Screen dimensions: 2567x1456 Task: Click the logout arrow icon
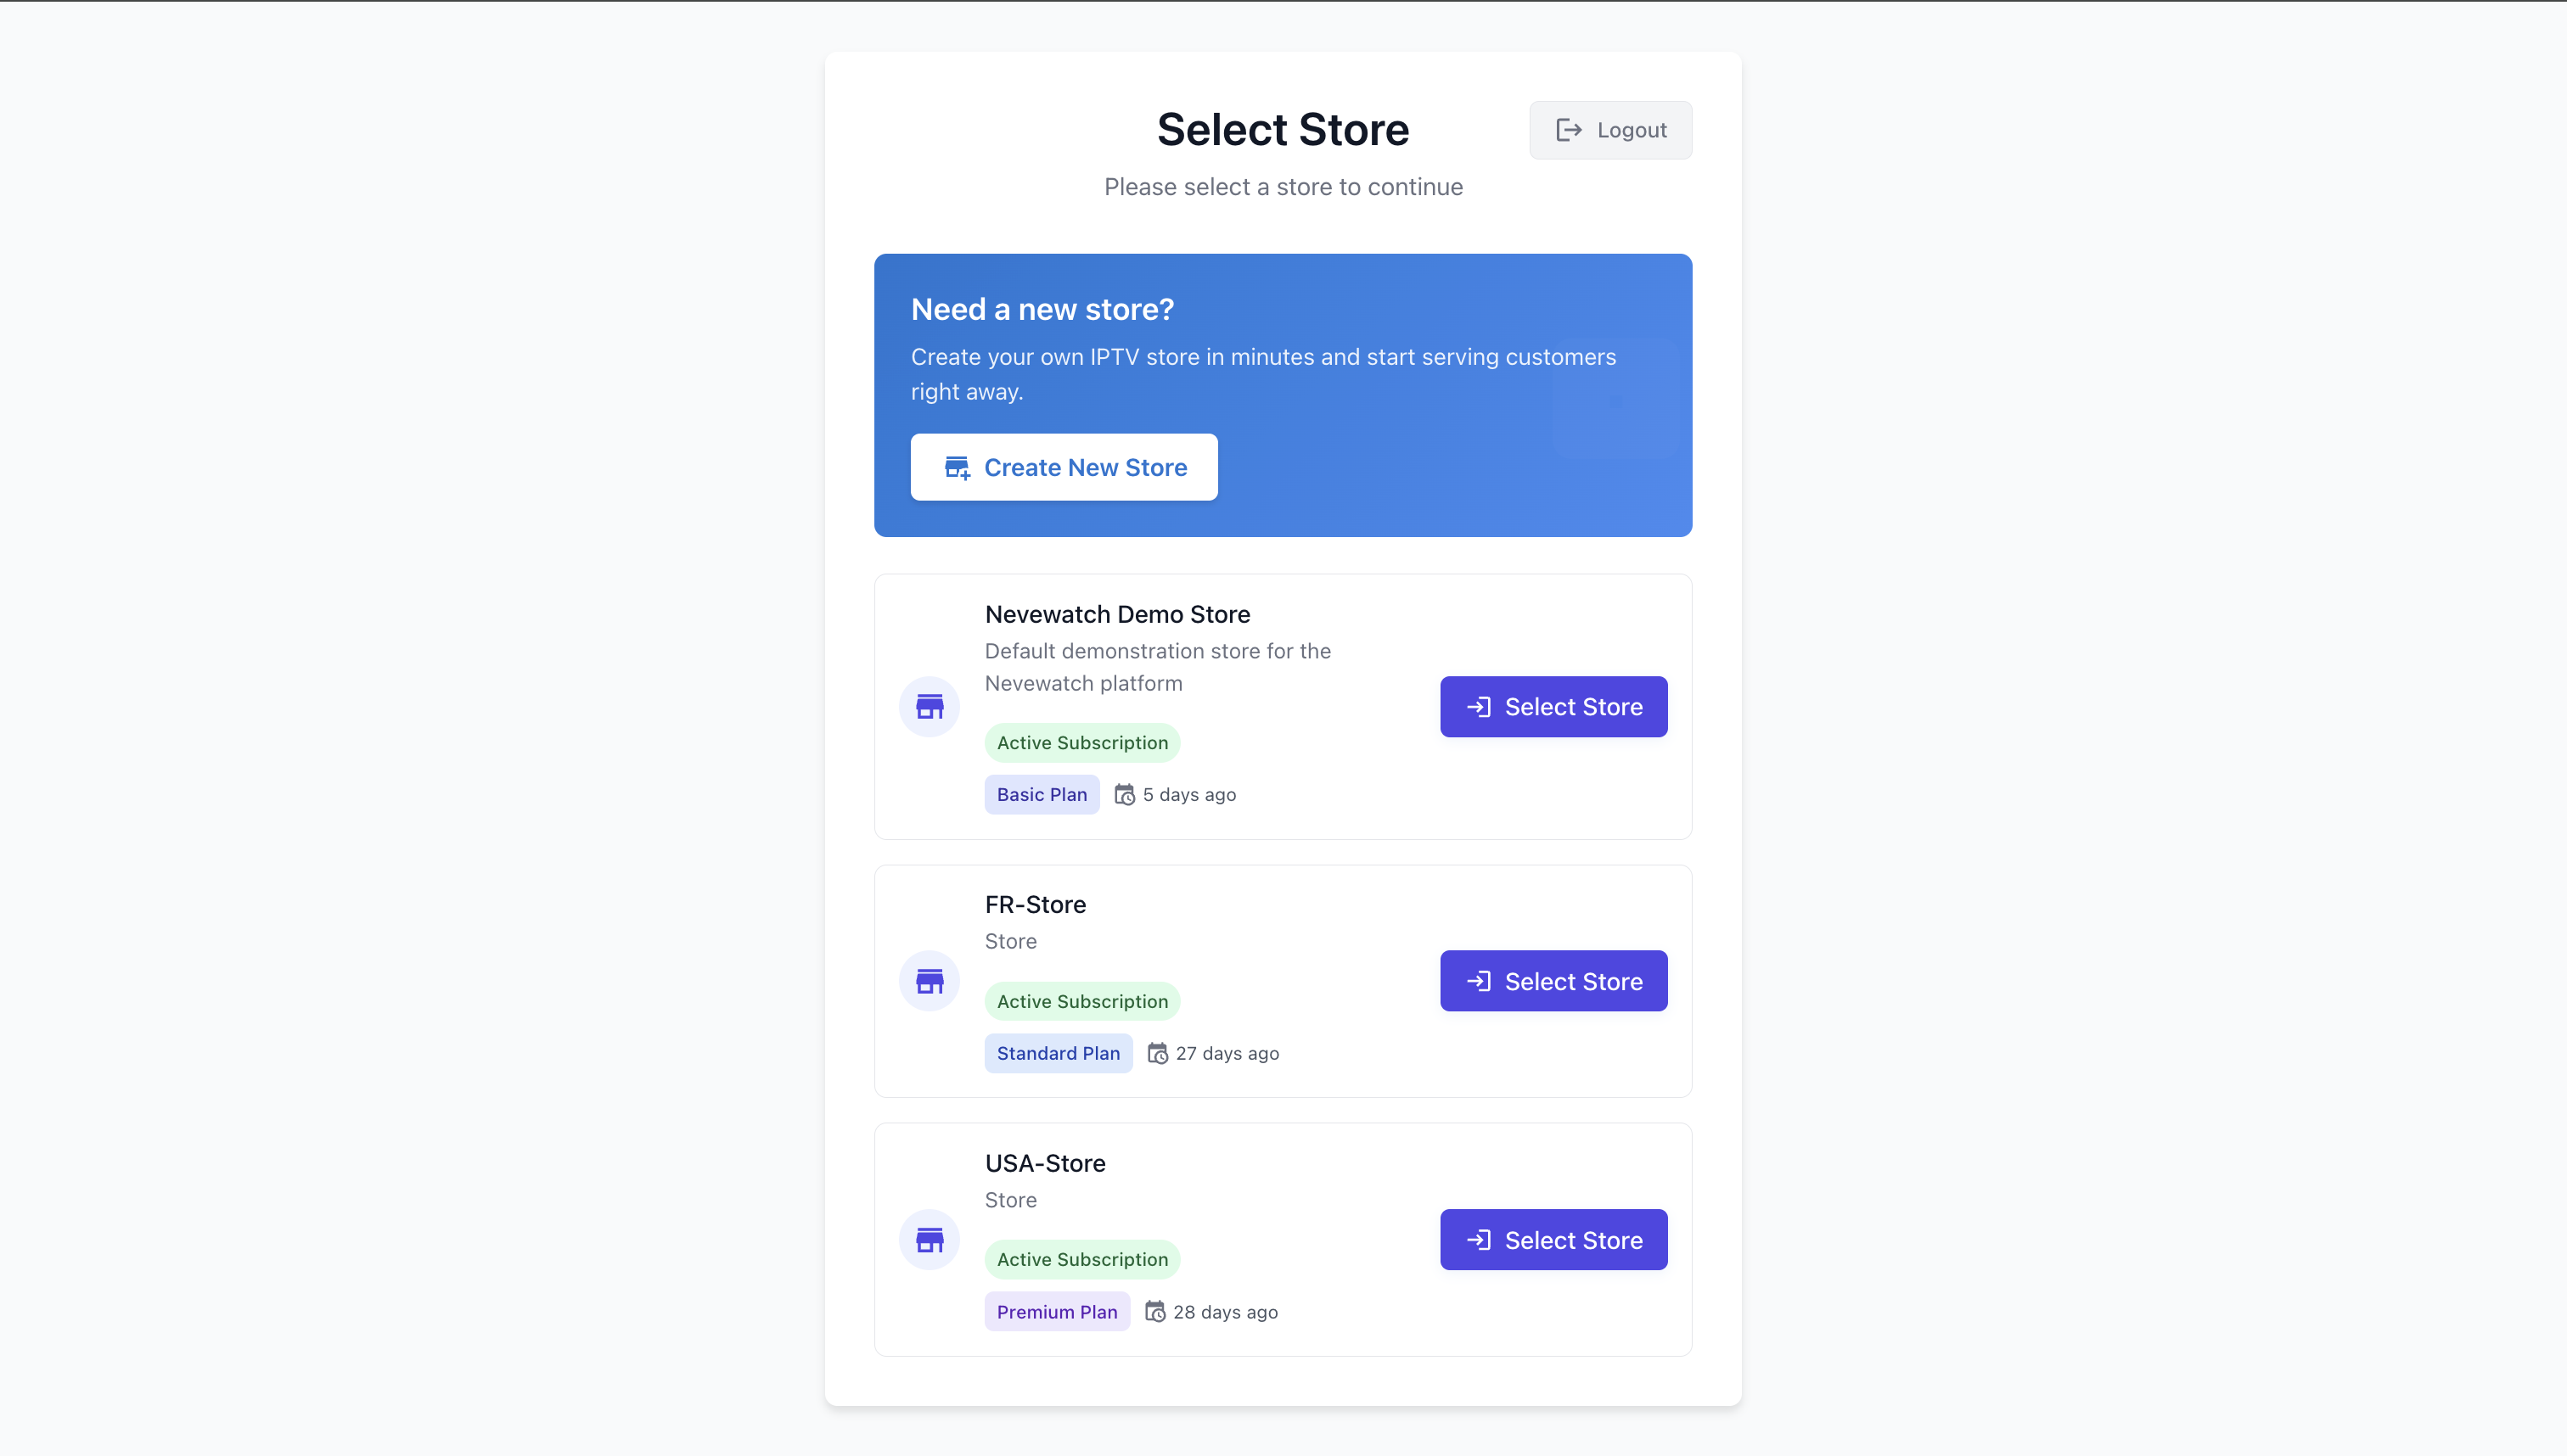[x=1569, y=130]
